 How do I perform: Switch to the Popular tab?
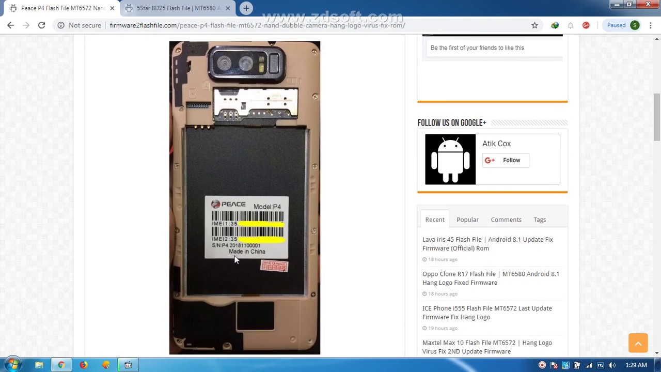click(x=467, y=220)
